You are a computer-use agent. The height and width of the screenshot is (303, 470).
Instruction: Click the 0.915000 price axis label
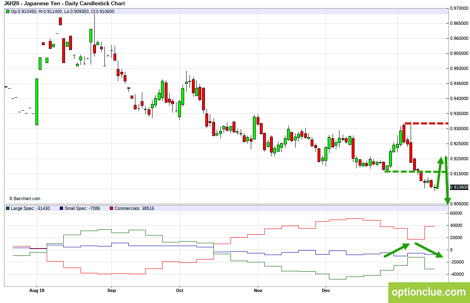459,174
